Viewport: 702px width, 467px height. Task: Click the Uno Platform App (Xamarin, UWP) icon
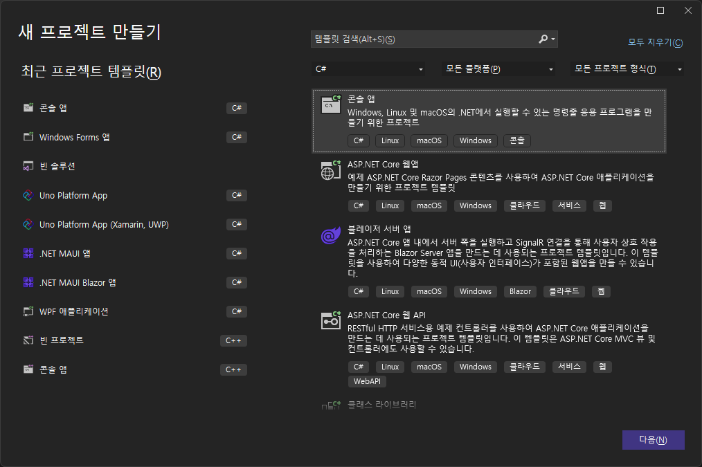(x=28, y=224)
